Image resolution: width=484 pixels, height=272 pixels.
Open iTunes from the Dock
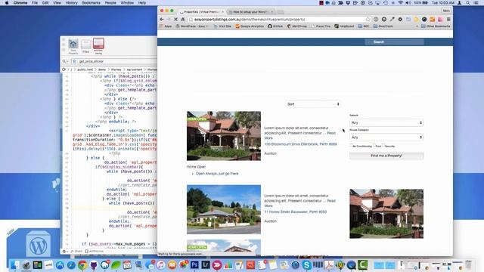pyautogui.click(x=161, y=265)
